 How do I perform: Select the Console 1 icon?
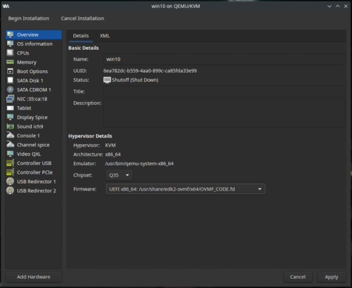(10, 136)
